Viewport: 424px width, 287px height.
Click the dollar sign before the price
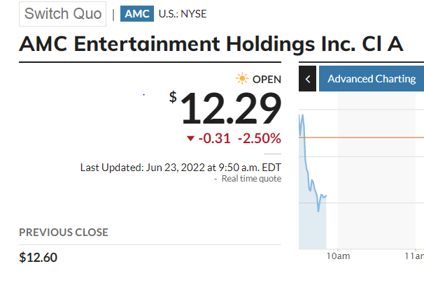(x=173, y=97)
